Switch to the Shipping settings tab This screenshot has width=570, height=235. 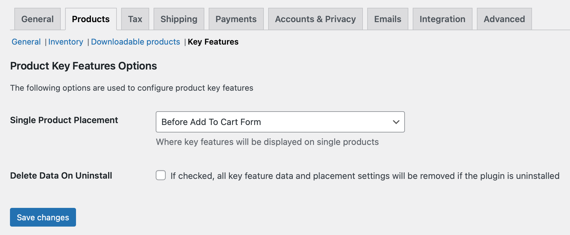(178, 19)
